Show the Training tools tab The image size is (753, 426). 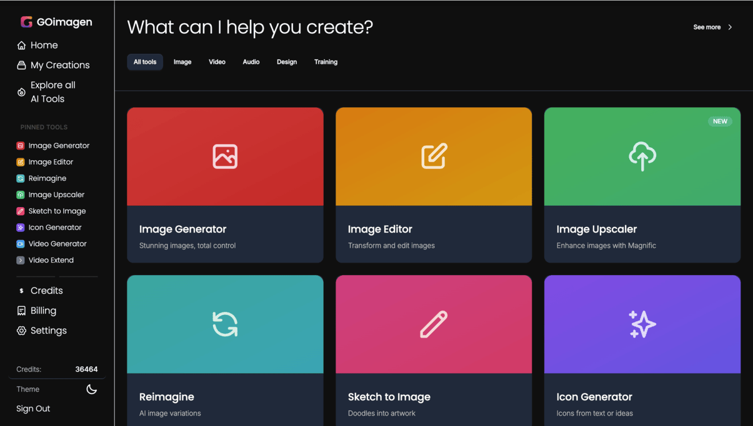tap(326, 62)
